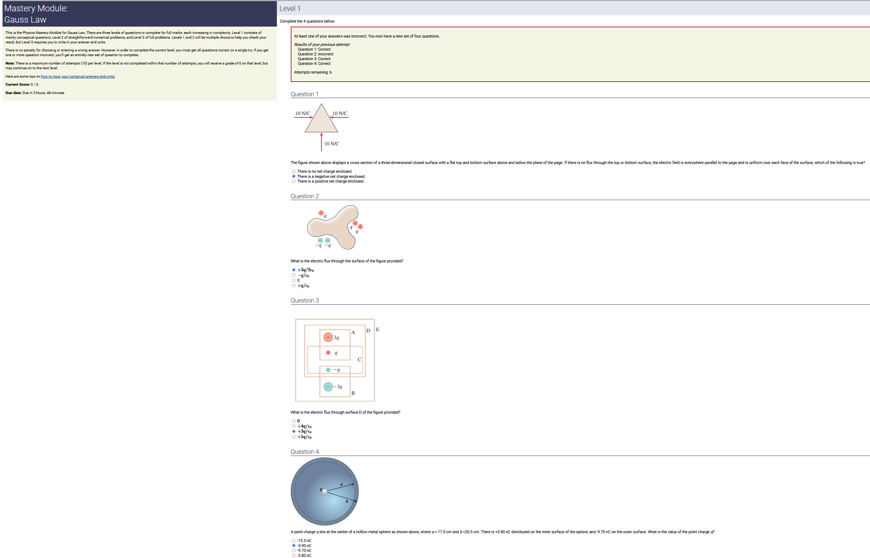This screenshot has width=870, height=558.
Task: Select +3q/ε0 option in Question 3
Action: click(x=294, y=432)
